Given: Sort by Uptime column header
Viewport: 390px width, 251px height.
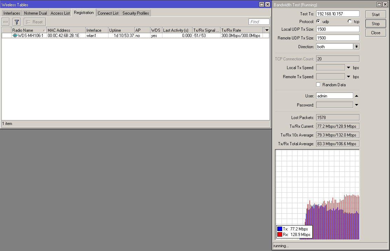Looking at the screenshot, I should click(x=121, y=30).
